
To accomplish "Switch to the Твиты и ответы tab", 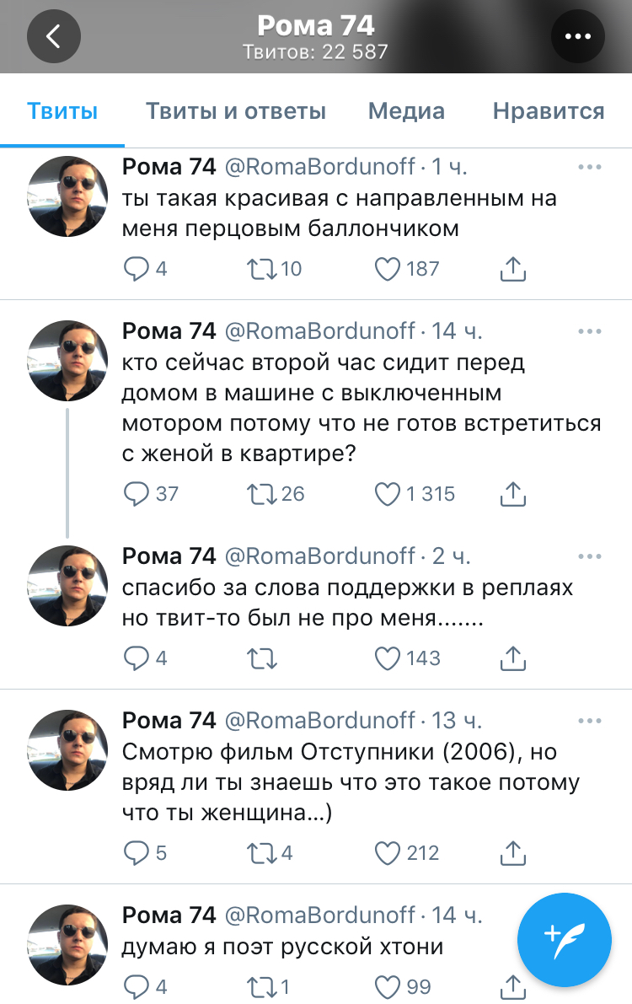I will tap(236, 110).
